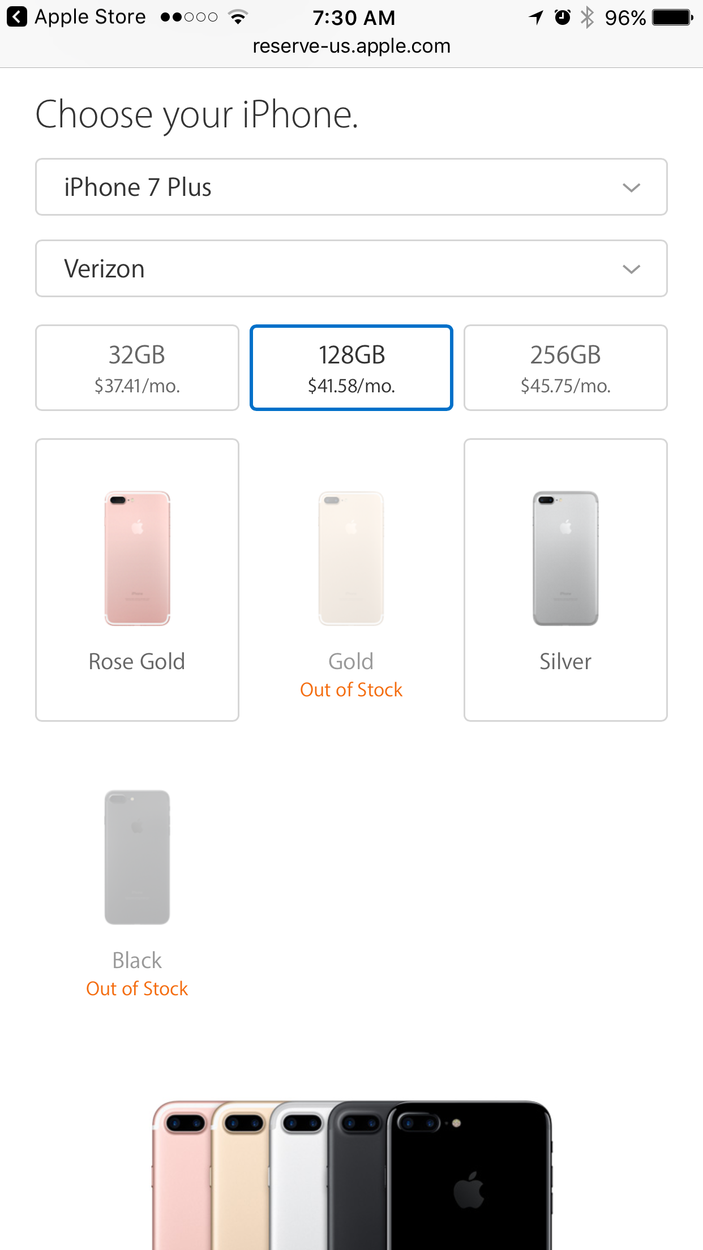
Task: Tap the battery indicator icon
Action: point(672,18)
